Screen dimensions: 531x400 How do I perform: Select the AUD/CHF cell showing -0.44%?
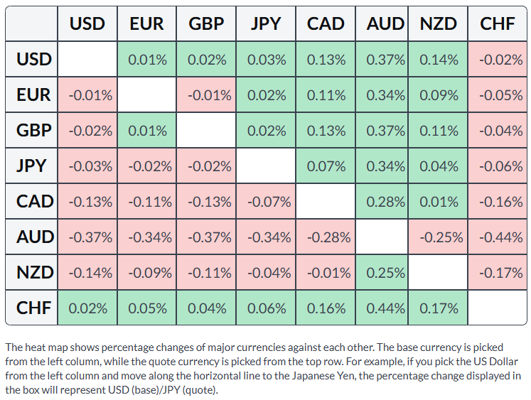[x=498, y=237]
